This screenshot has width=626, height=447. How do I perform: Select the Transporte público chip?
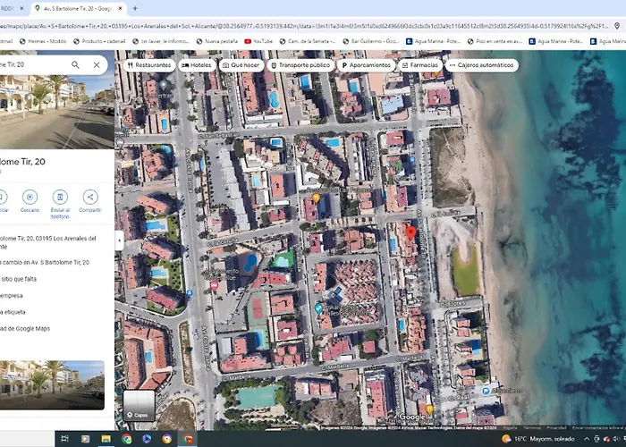300,65
